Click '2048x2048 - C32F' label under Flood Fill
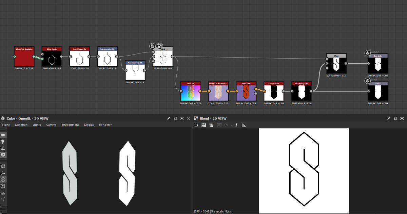The image size is (407, 214). click(191, 103)
